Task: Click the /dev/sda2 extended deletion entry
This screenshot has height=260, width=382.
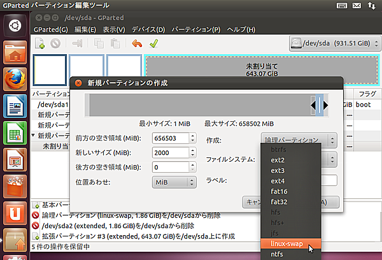Action: pos(118,226)
